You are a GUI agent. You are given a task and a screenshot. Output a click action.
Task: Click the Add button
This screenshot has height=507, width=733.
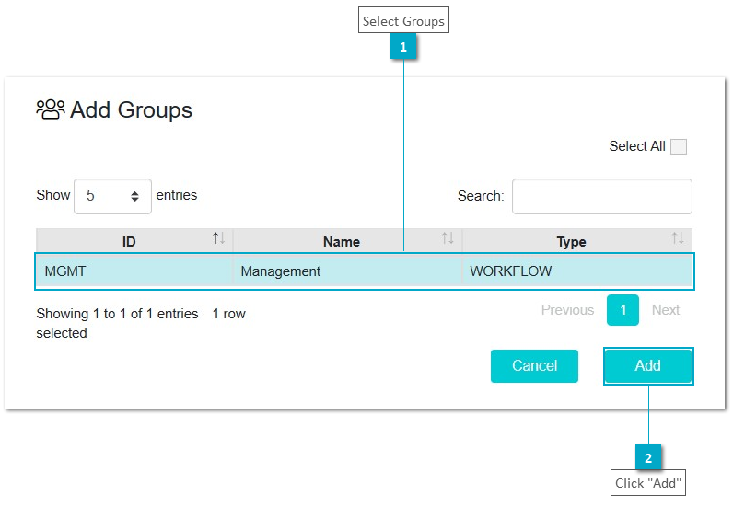click(x=648, y=366)
